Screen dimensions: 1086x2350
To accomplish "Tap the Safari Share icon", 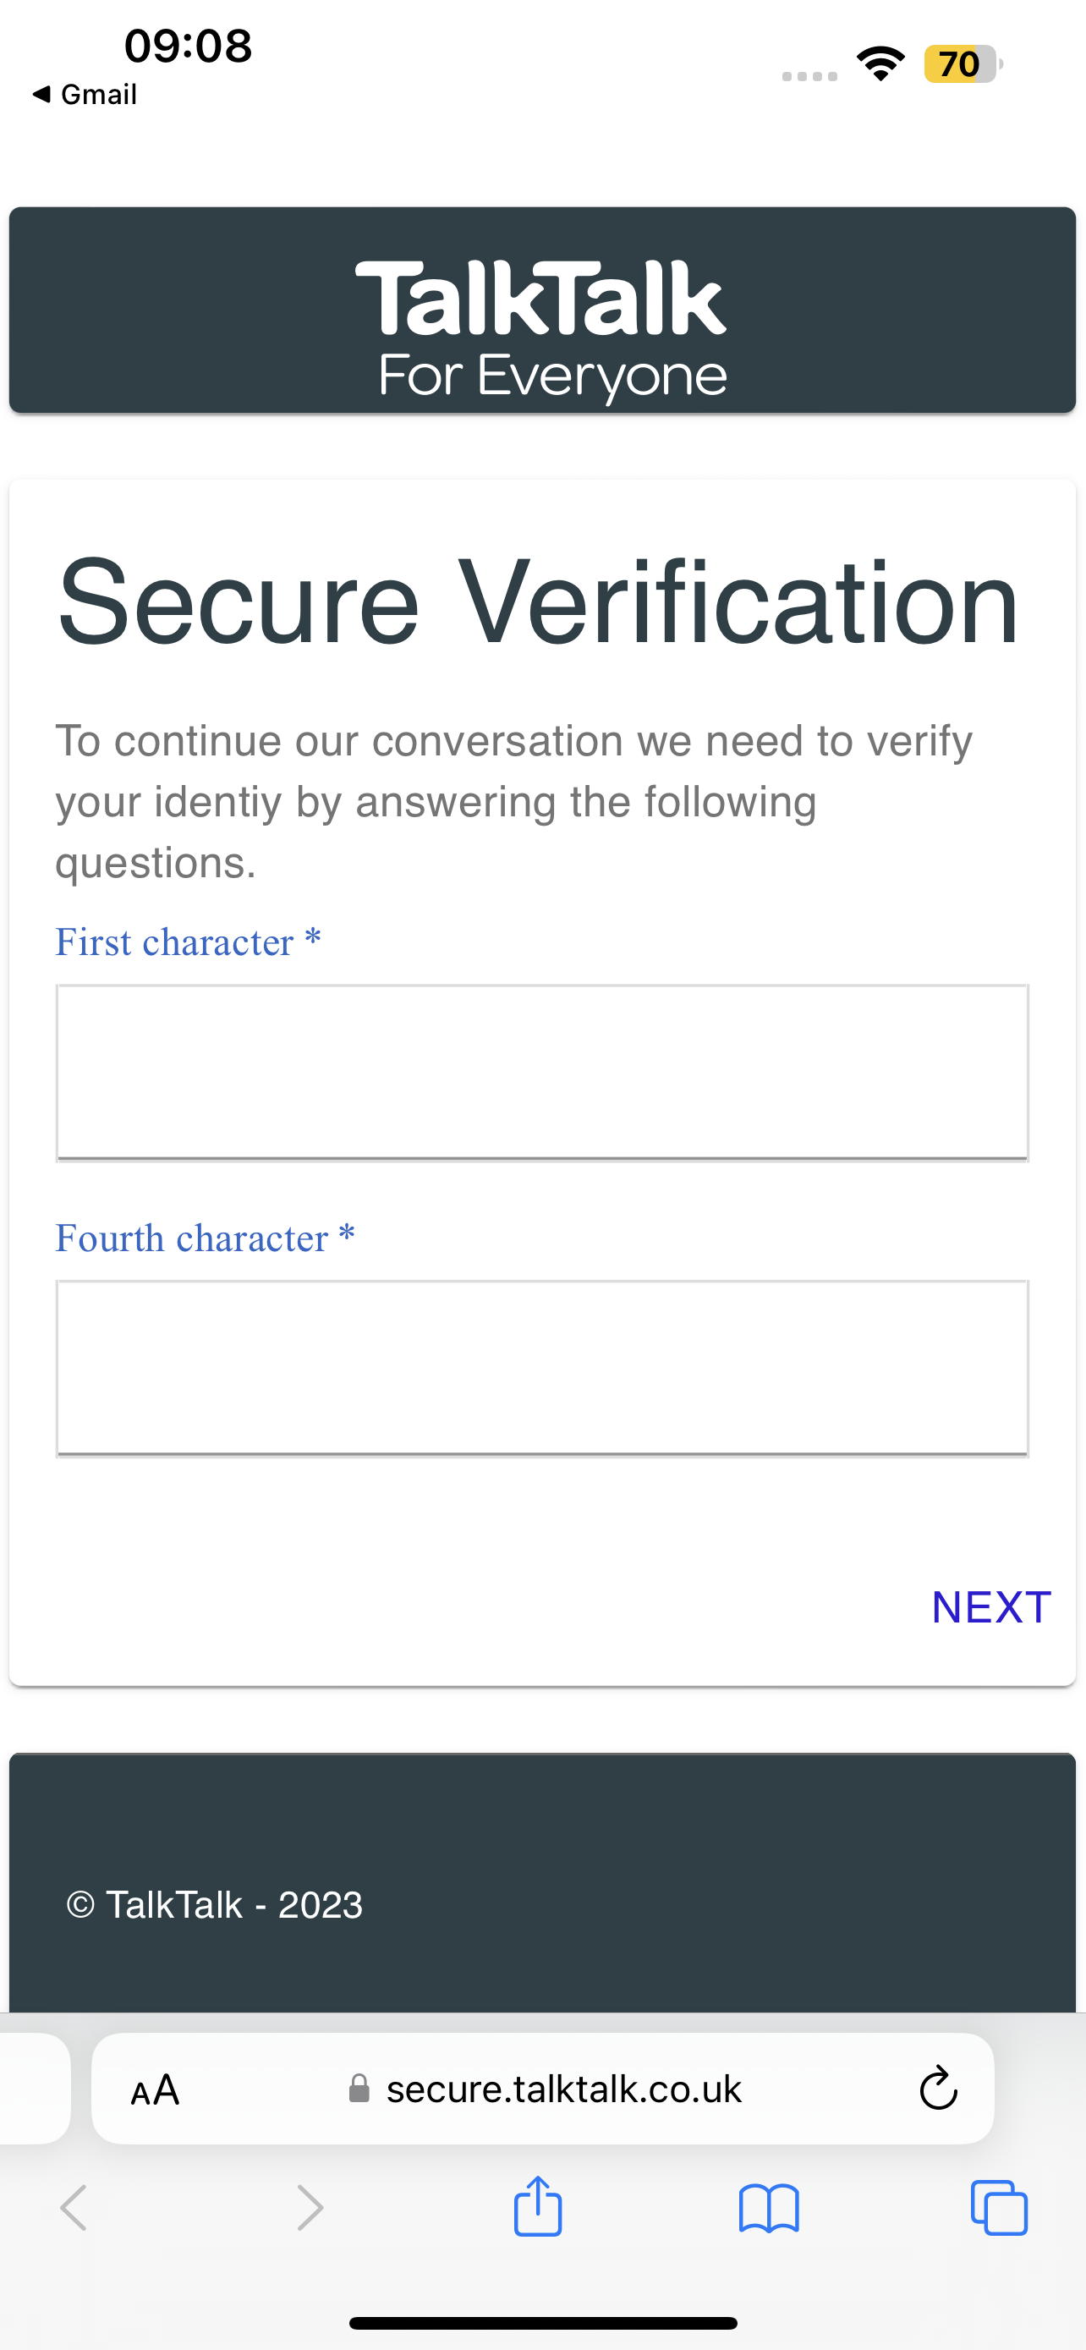I will tap(538, 2207).
